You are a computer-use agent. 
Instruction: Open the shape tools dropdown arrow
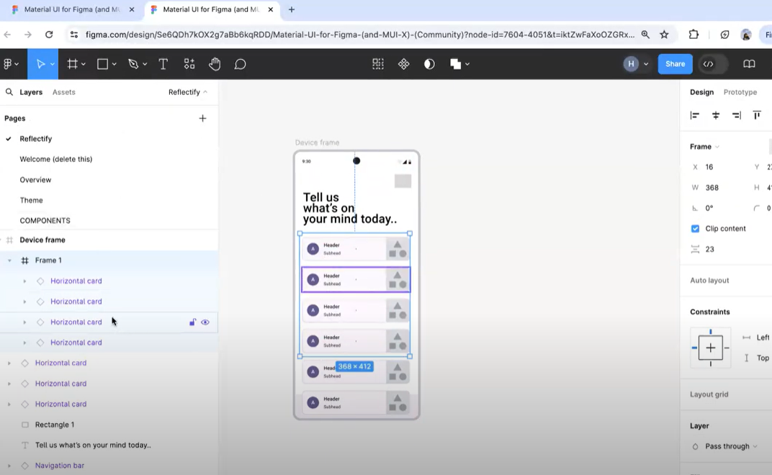[x=114, y=64]
